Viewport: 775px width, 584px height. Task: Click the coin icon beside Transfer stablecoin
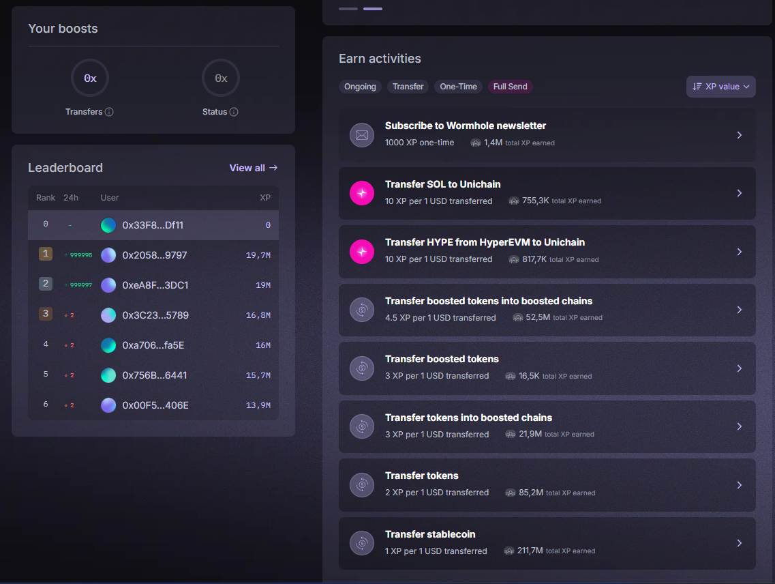click(x=362, y=544)
